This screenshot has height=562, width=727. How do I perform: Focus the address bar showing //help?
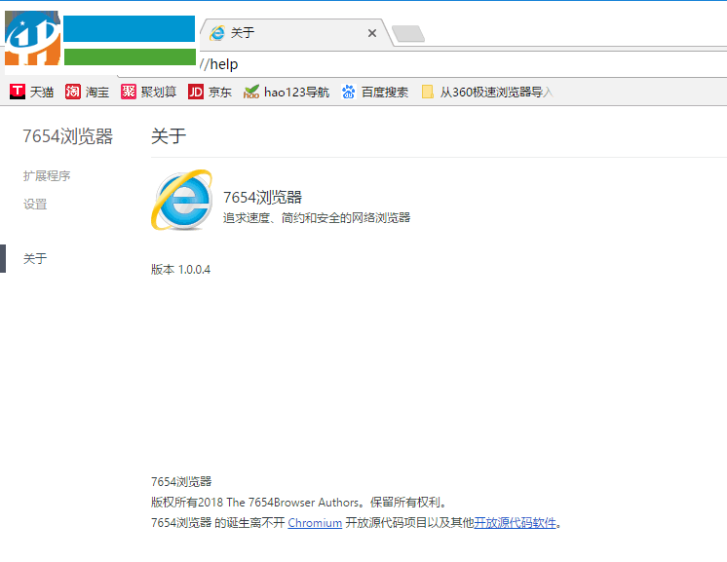[461, 64]
